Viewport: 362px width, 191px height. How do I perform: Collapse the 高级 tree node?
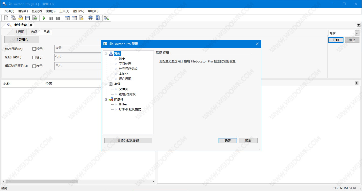click(106, 84)
